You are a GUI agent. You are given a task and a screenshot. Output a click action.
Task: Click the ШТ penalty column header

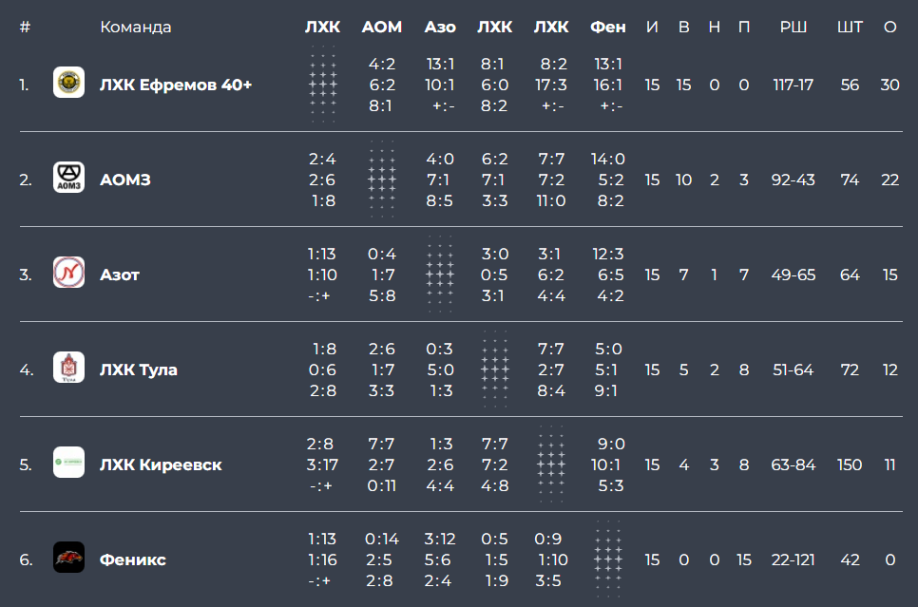(x=850, y=27)
